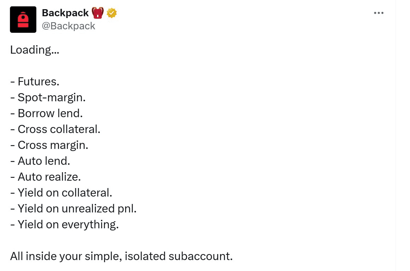This screenshot has height=271, width=410.
Task: Open the Backpack profile avatar
Action: coord(23,20)
